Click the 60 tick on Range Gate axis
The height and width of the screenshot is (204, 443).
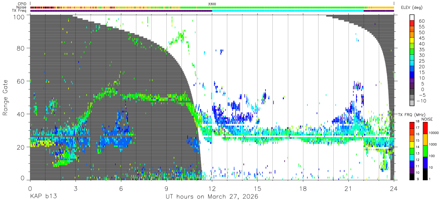pyautogui.click(x=21, y=81)
